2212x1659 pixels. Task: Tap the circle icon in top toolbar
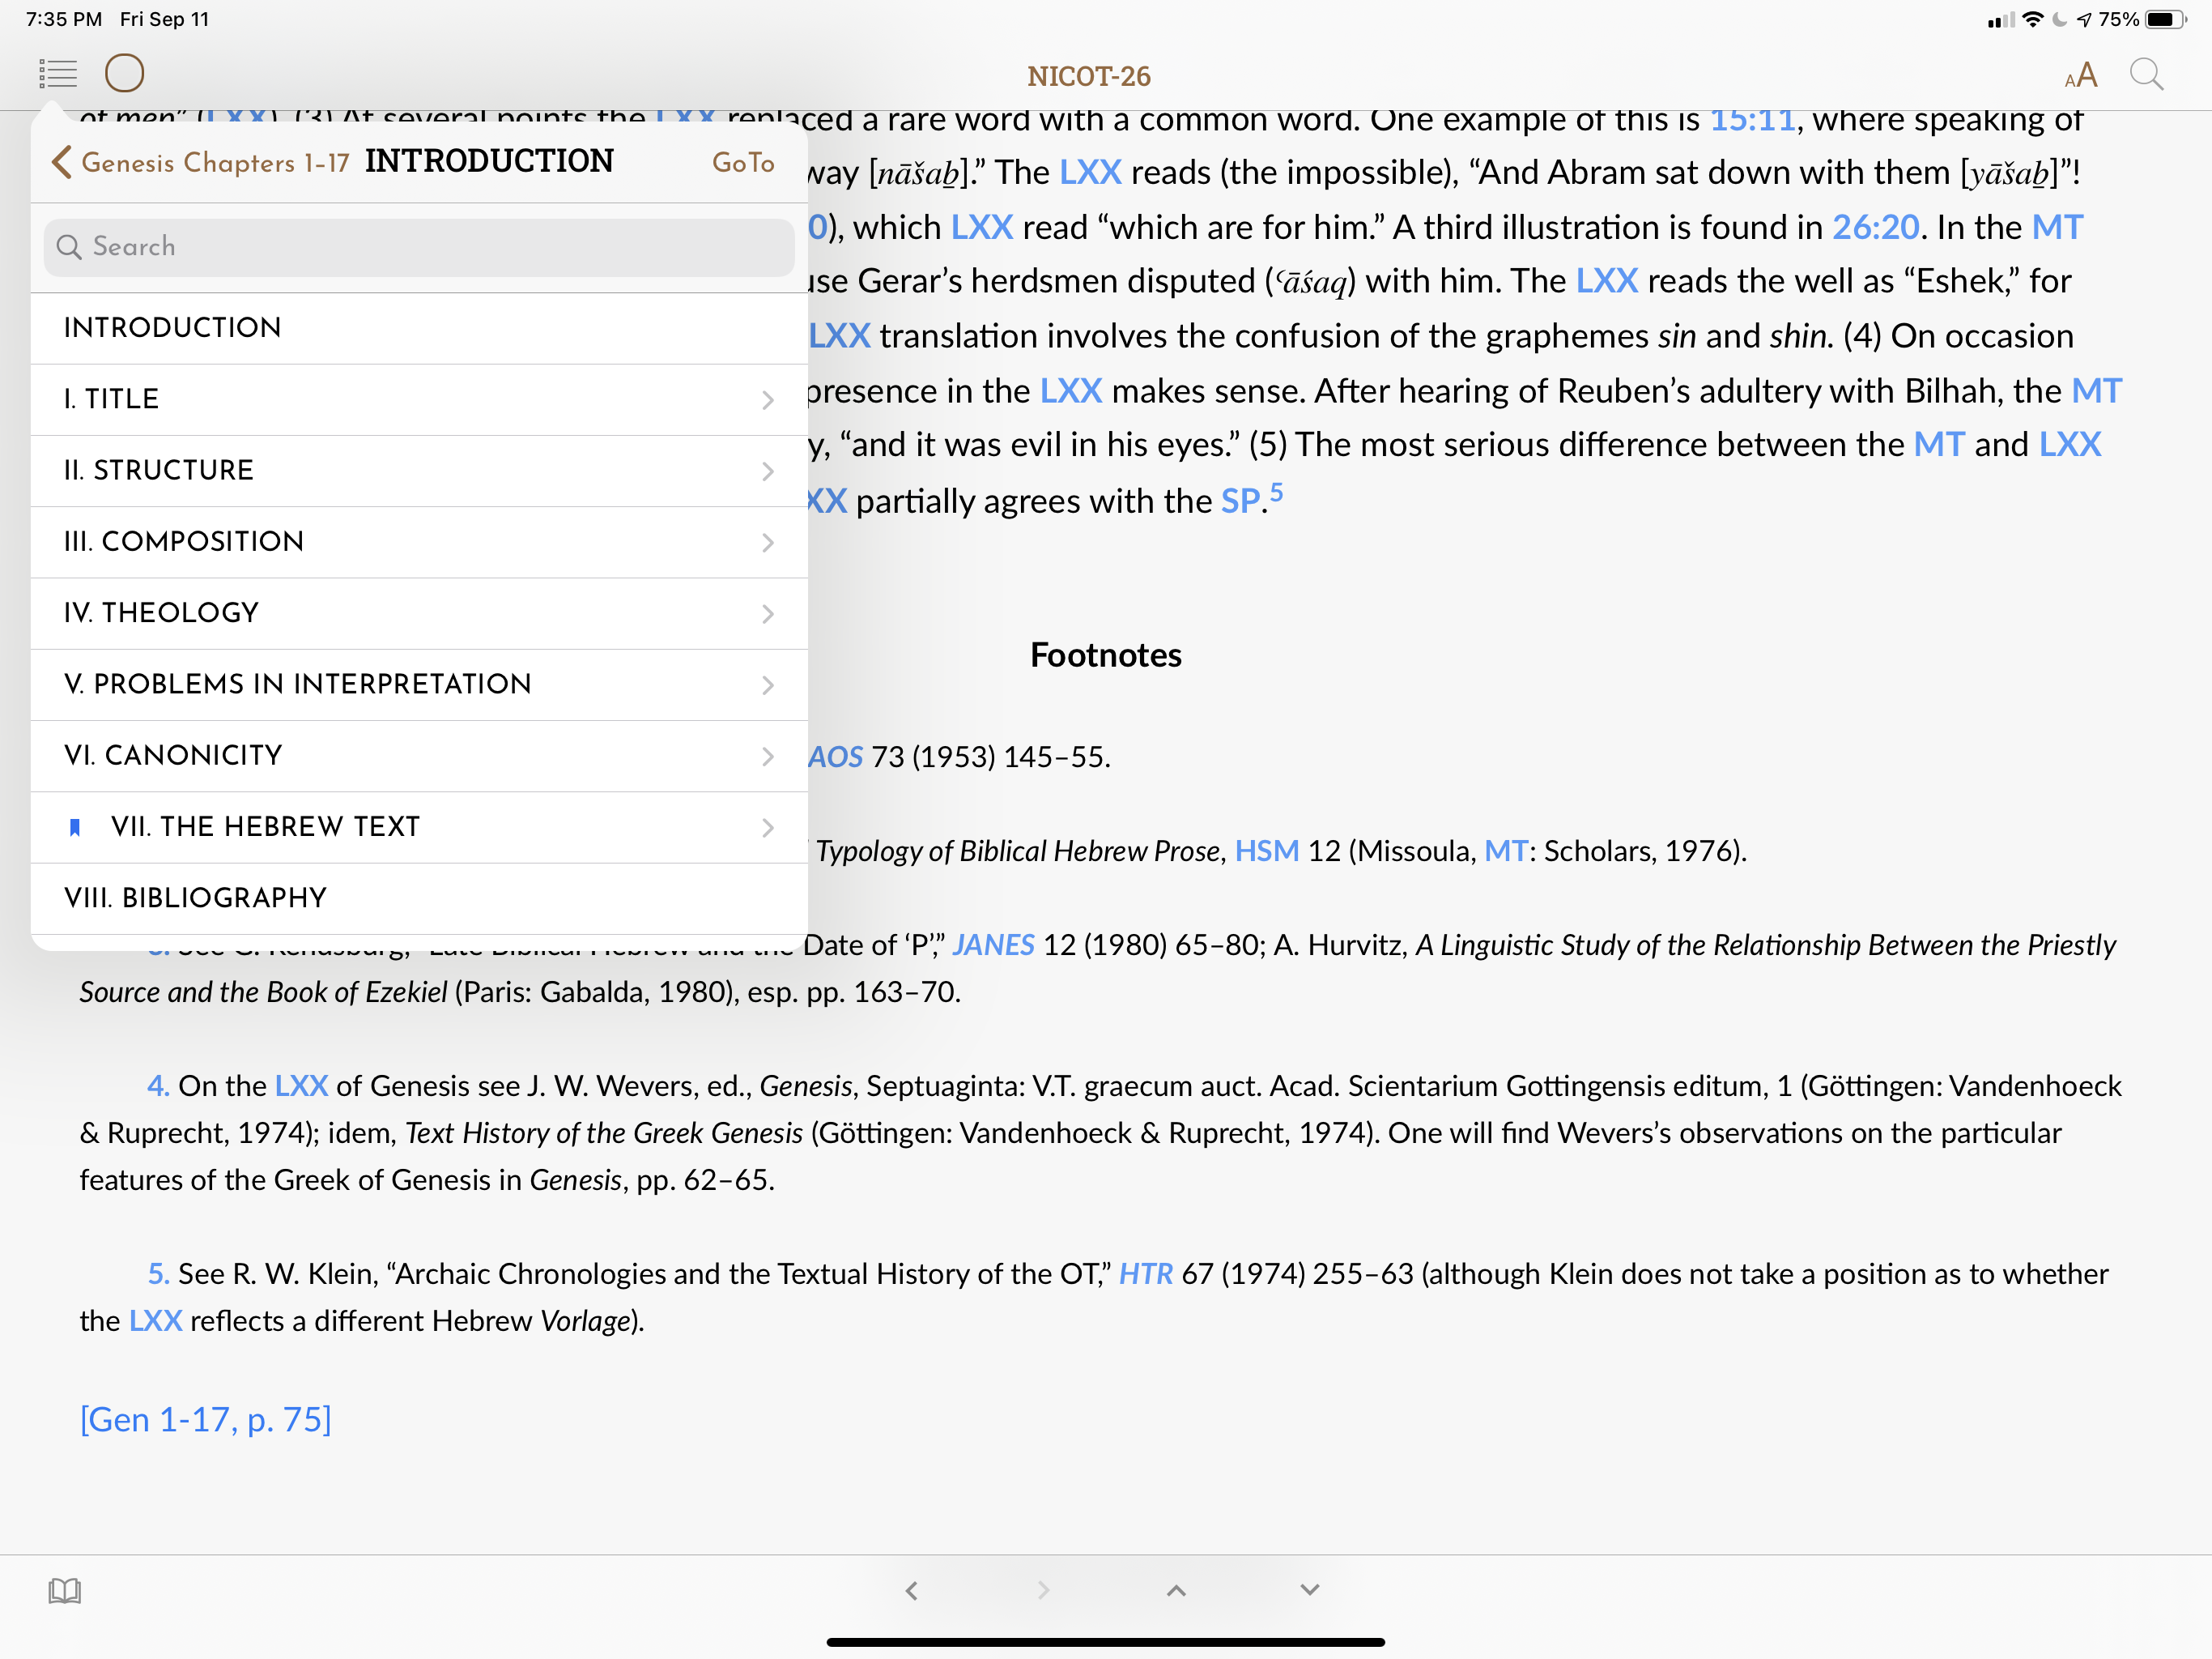125,73
